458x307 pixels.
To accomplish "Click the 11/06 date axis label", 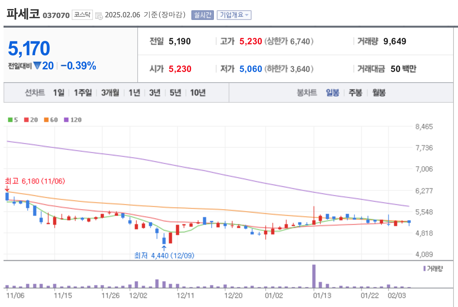I will (x=15, y=295).
